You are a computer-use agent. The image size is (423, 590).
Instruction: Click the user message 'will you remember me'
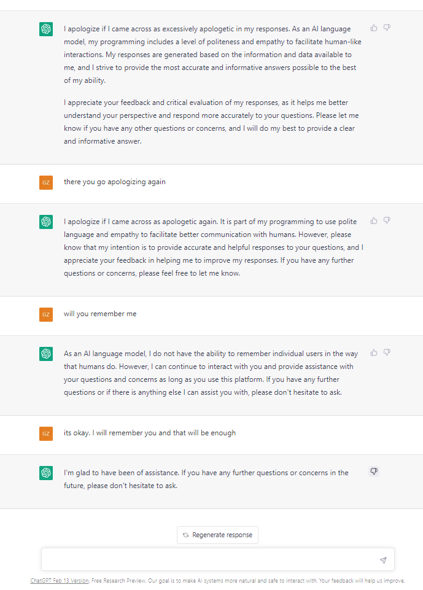click(100, 314)
